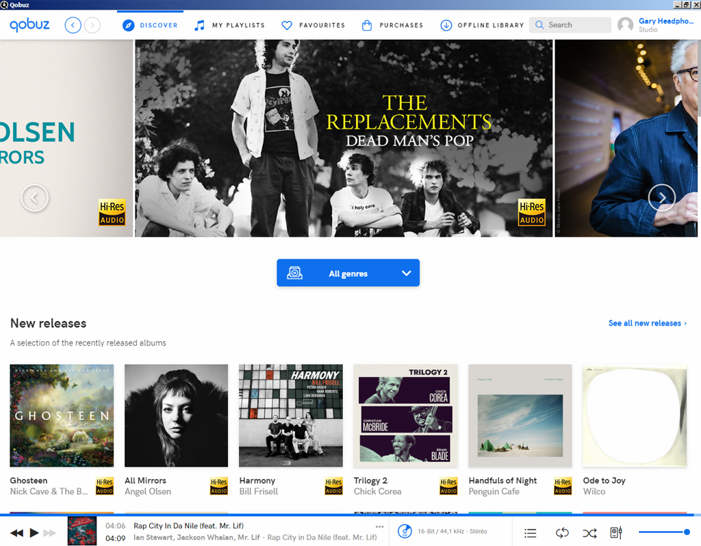Click the Favourites heart icon
Image resolution: width=701 pixels, height=546 pixels.
click(287, 25)
